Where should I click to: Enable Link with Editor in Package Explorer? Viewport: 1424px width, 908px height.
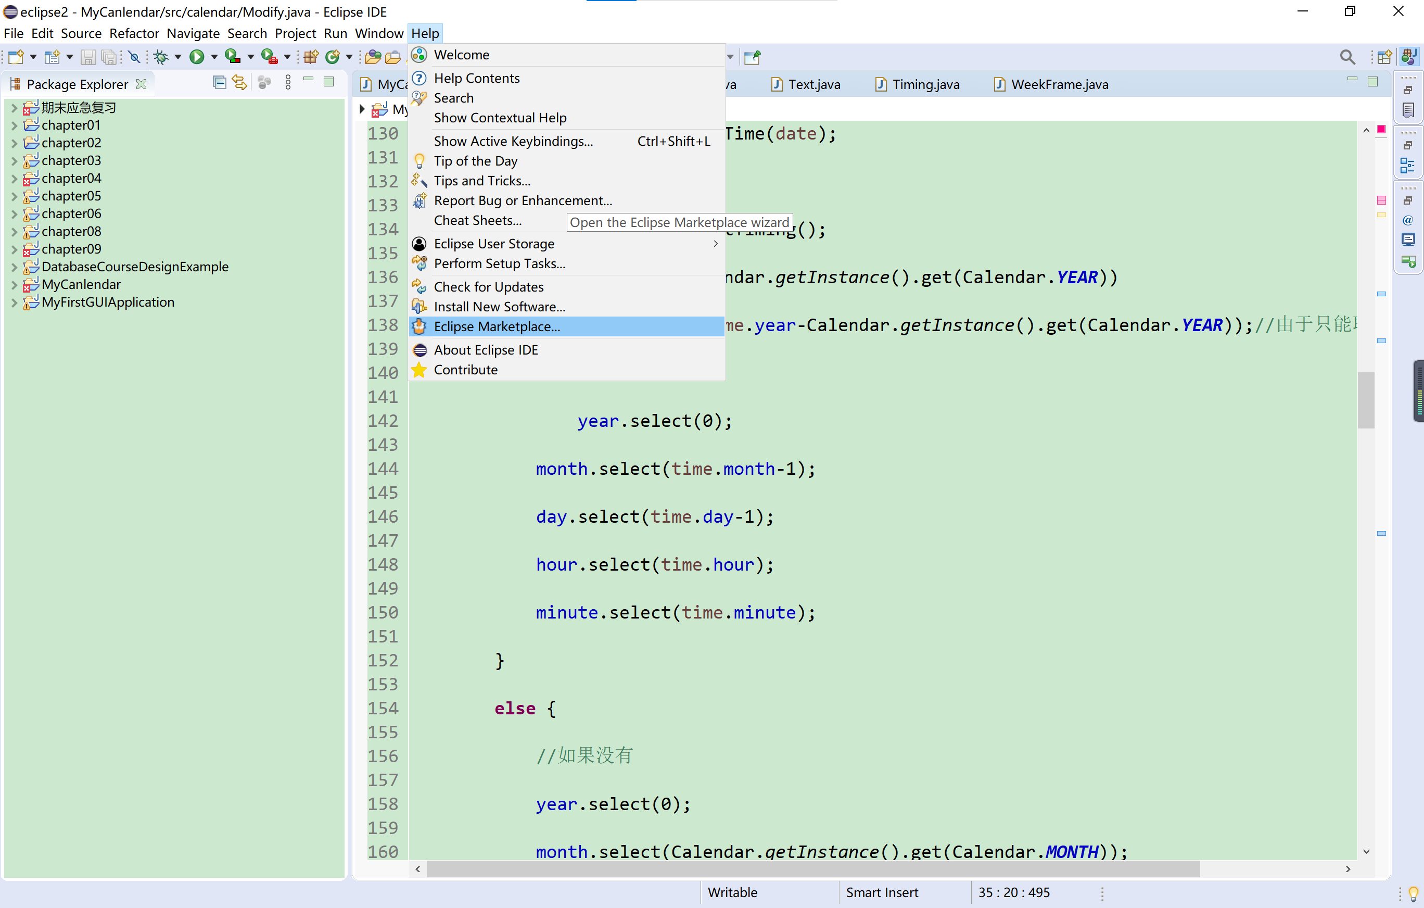click(239, 82)
